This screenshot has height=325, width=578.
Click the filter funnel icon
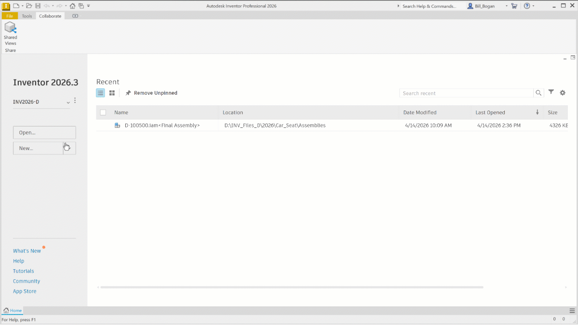551,92
